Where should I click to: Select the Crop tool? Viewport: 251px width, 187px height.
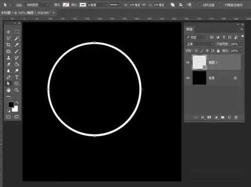(8, 45)
